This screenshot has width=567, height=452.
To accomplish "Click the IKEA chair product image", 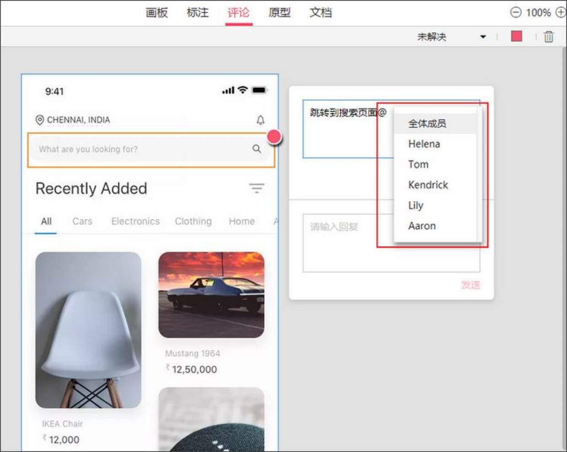I will [x=88, y=330].
